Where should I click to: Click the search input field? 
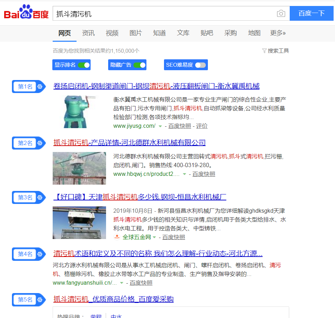165,14
